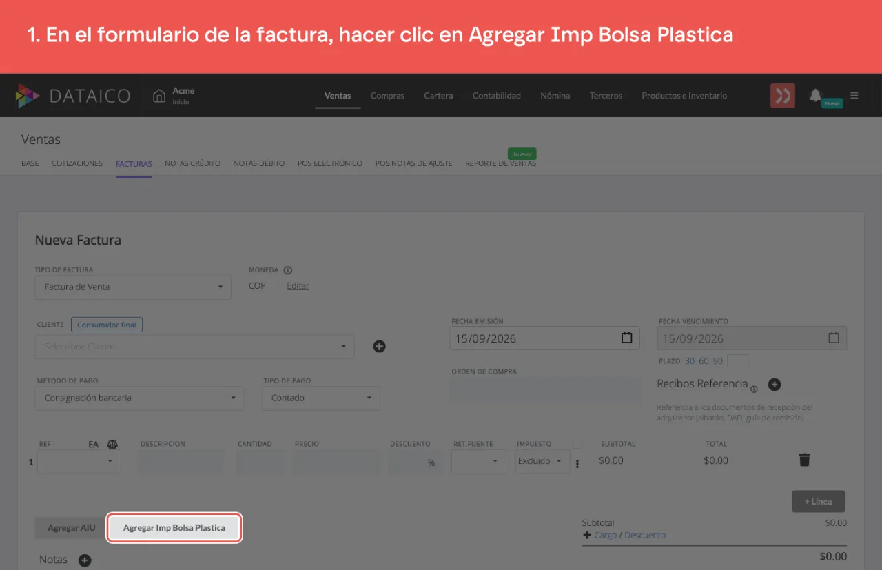Delete line 1 with the trash icon
882x570 pixels.
(804, 460)
